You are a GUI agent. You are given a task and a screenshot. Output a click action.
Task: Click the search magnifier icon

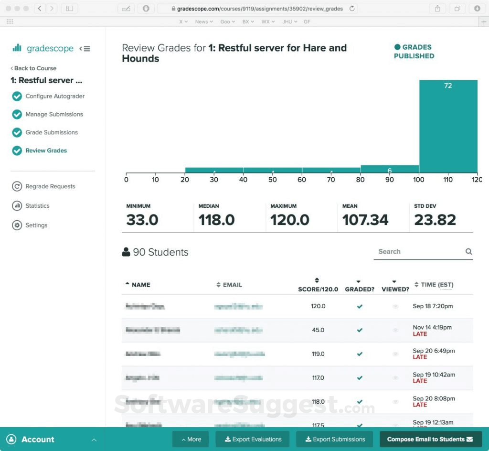(468, 251)
